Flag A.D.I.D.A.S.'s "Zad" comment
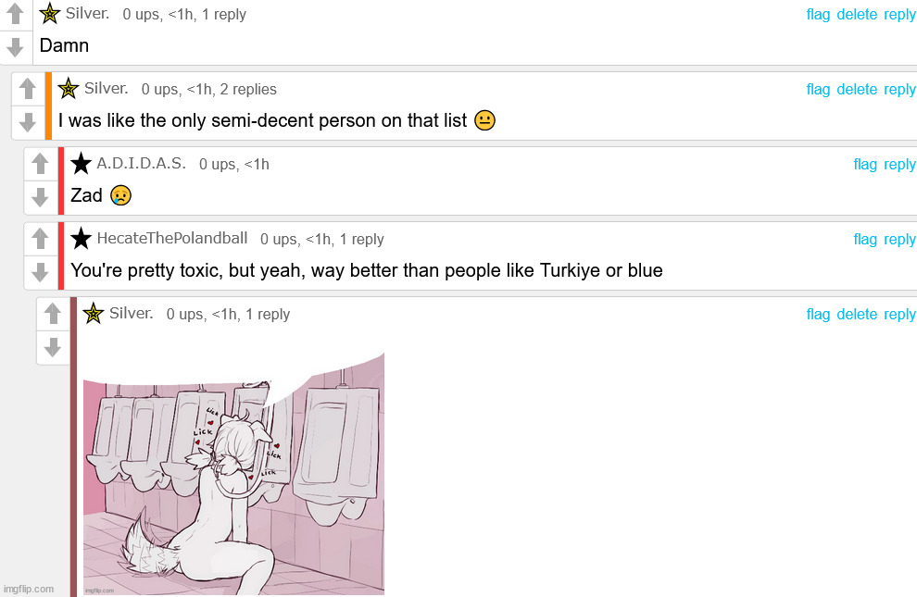 coord(865,164)
